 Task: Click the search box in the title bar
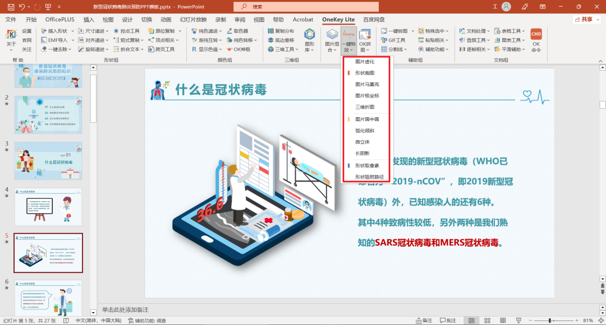306,7
